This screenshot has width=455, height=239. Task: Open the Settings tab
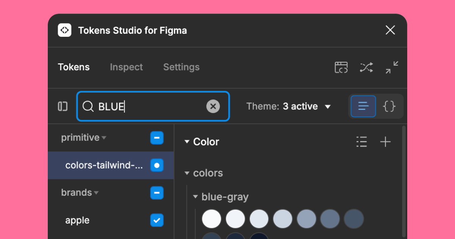(x=181, y=67)
